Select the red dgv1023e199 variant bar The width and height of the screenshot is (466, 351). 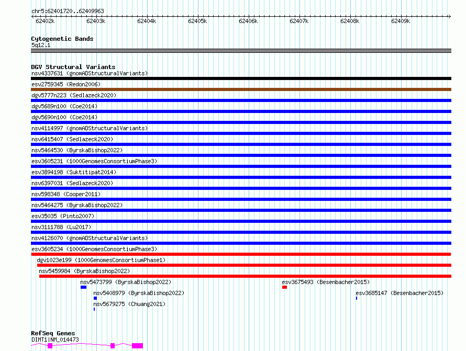243,265
